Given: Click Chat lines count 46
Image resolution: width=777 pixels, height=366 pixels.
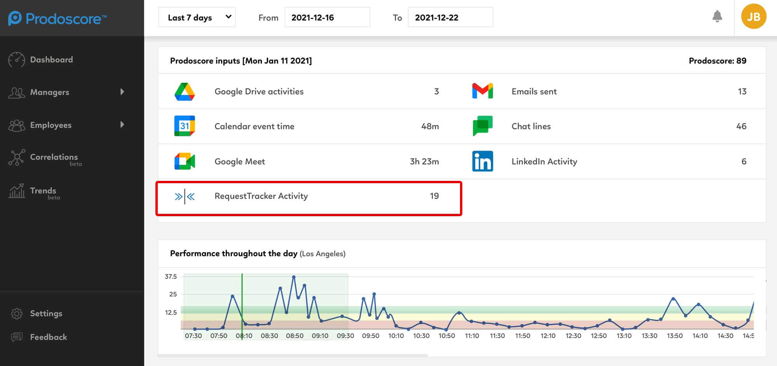Looking at the screenshot, I should (x=741, y=126).
